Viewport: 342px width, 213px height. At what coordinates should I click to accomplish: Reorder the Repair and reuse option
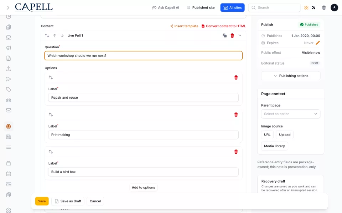click(x=51, y=77)
